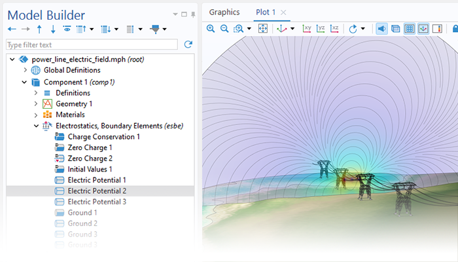Go back to previous node with left arrow

[x=11, y=29]
